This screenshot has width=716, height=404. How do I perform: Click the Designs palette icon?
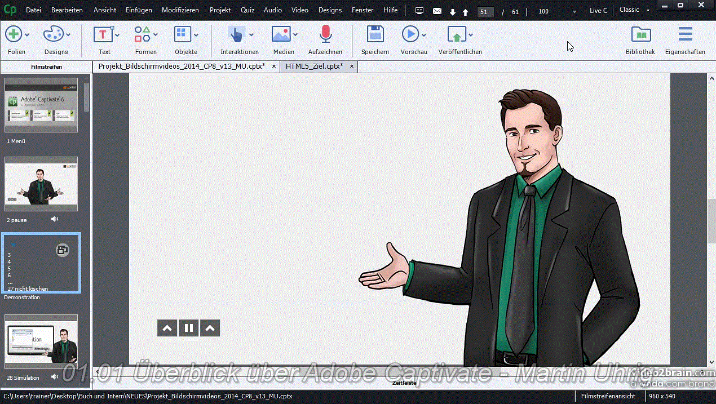[x=54, y=34]
